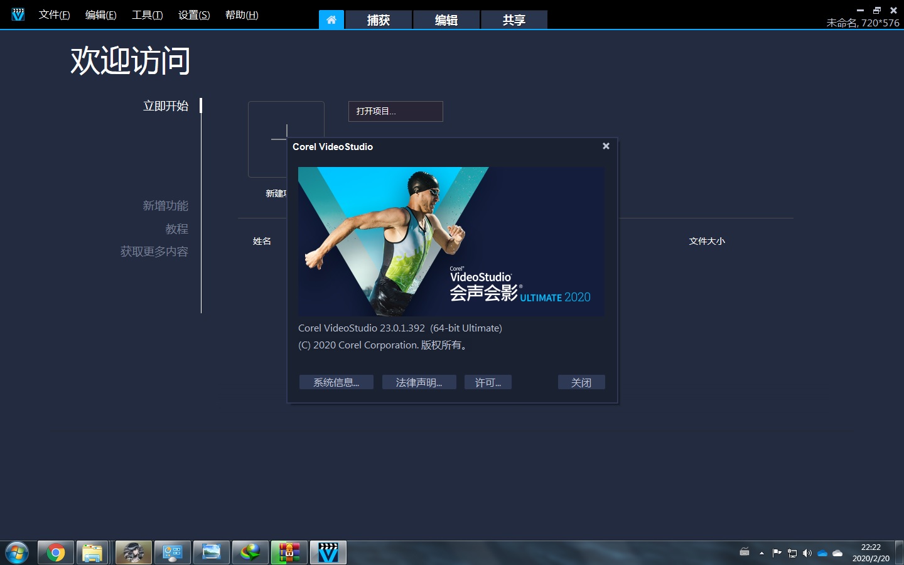The width and height of the screenshot is (904, 565).
Task: Open the Windows Start menu
Action: pyautogui.click(x=17, y=553)
